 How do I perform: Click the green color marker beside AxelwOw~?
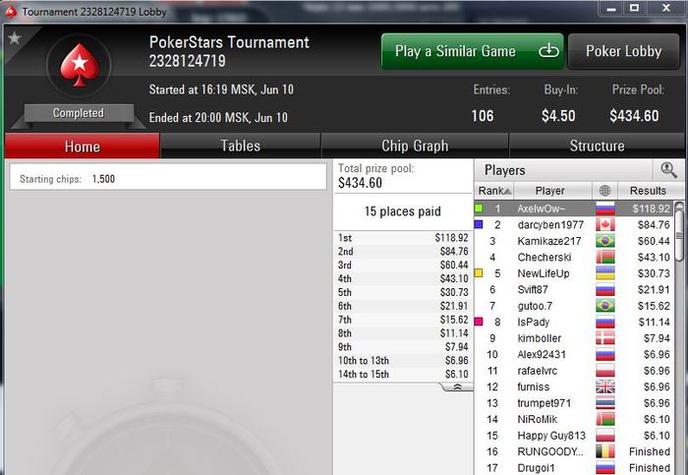[x=479, y=208]
